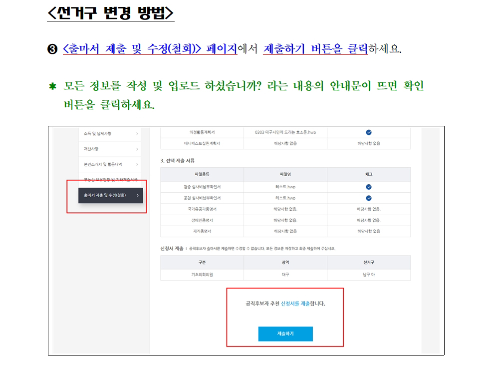Toggle check mark for 의정활동계획서 row
This screenshot has height=365, width=495.
[x=369, y=132]
